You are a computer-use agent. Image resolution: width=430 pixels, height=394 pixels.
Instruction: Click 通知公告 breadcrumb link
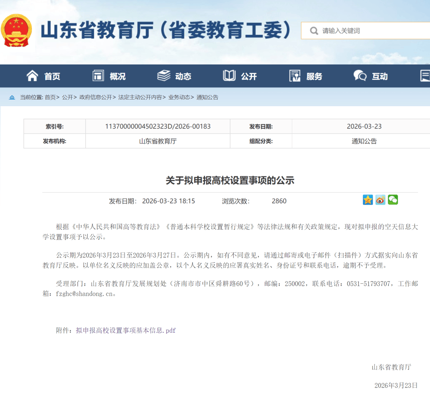tap(207, 98)
